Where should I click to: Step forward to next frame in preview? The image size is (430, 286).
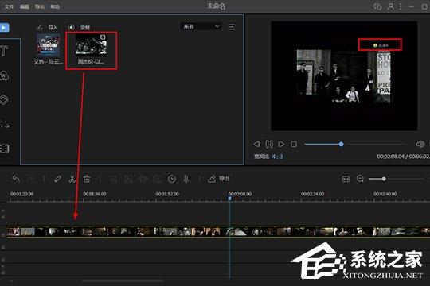[x=281, y=145]
